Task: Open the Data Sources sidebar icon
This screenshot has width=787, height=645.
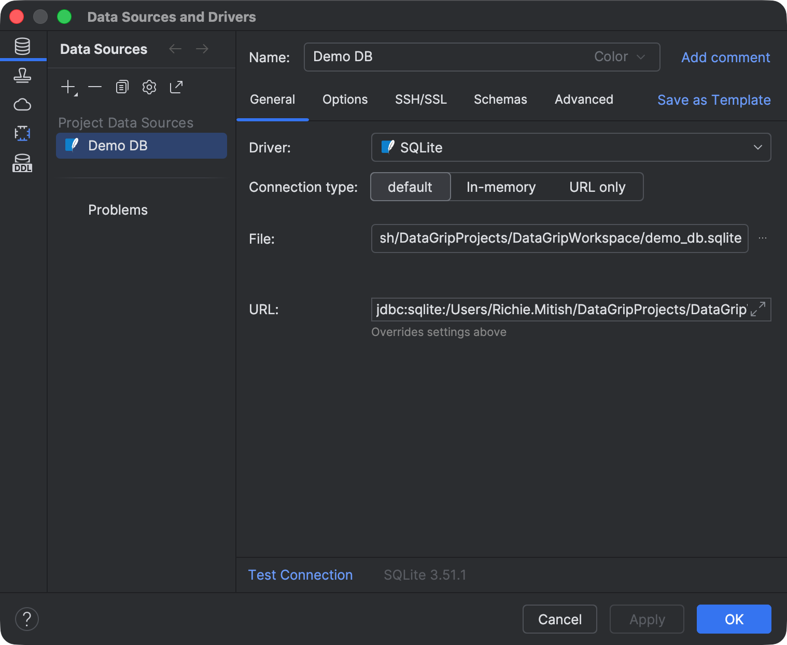Action: [22, 46]
